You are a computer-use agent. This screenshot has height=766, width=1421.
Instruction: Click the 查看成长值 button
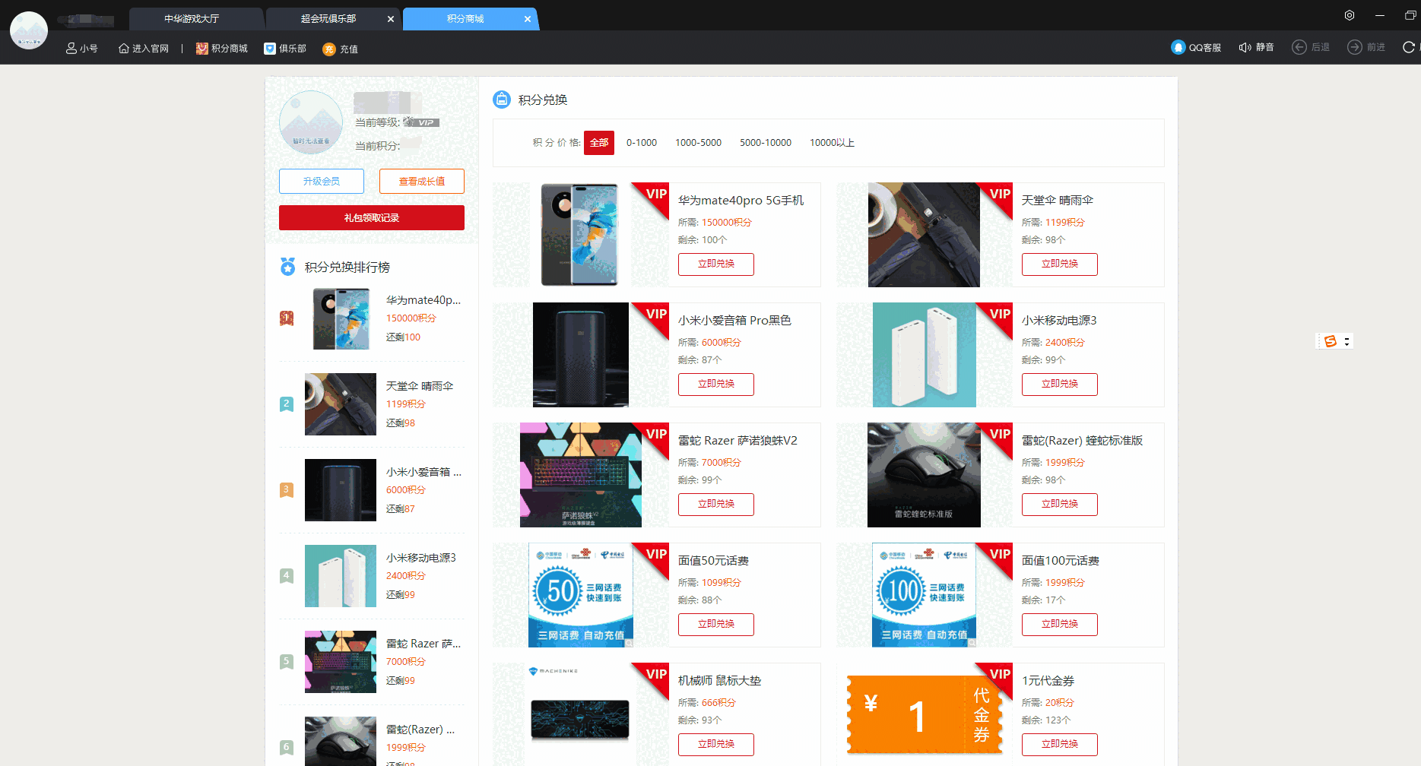coord(422,182)
